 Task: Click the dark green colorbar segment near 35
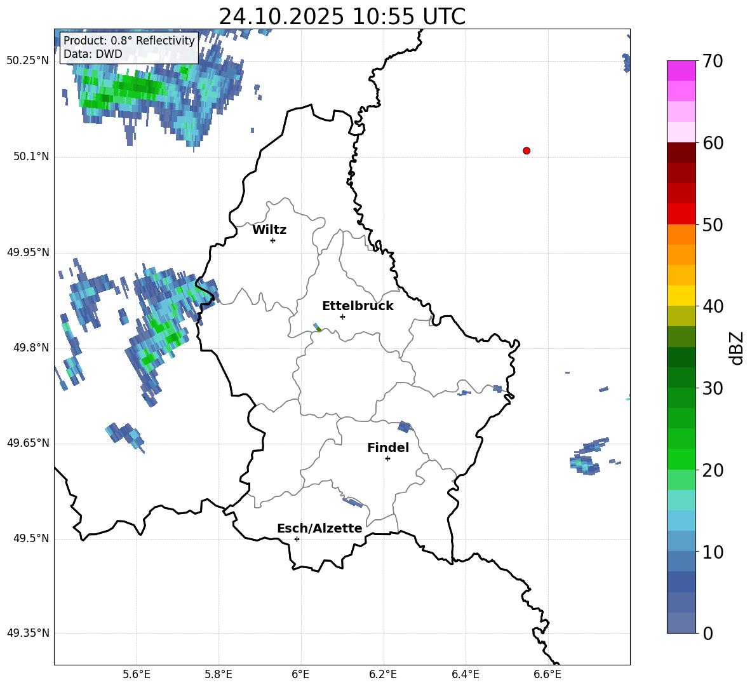[681, 357]
